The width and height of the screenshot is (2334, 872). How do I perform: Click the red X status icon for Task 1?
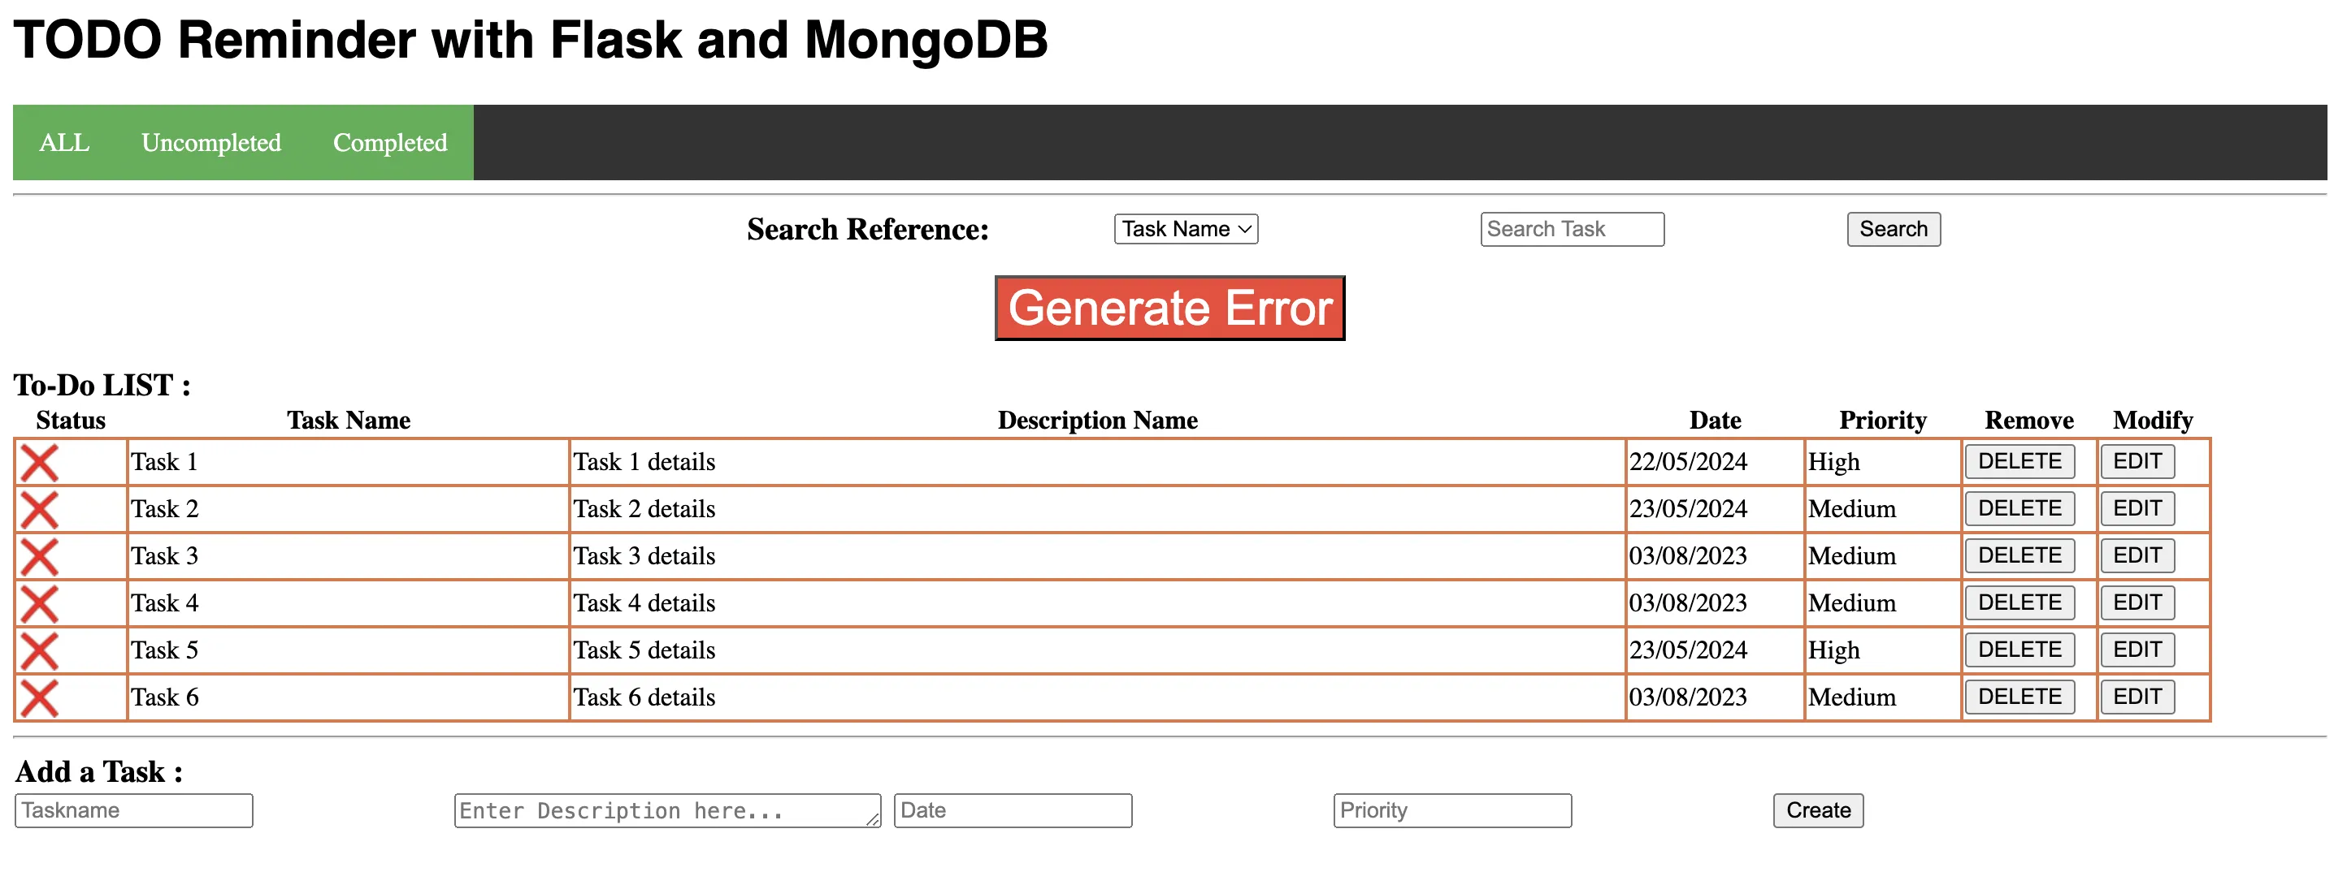(40, 463)
